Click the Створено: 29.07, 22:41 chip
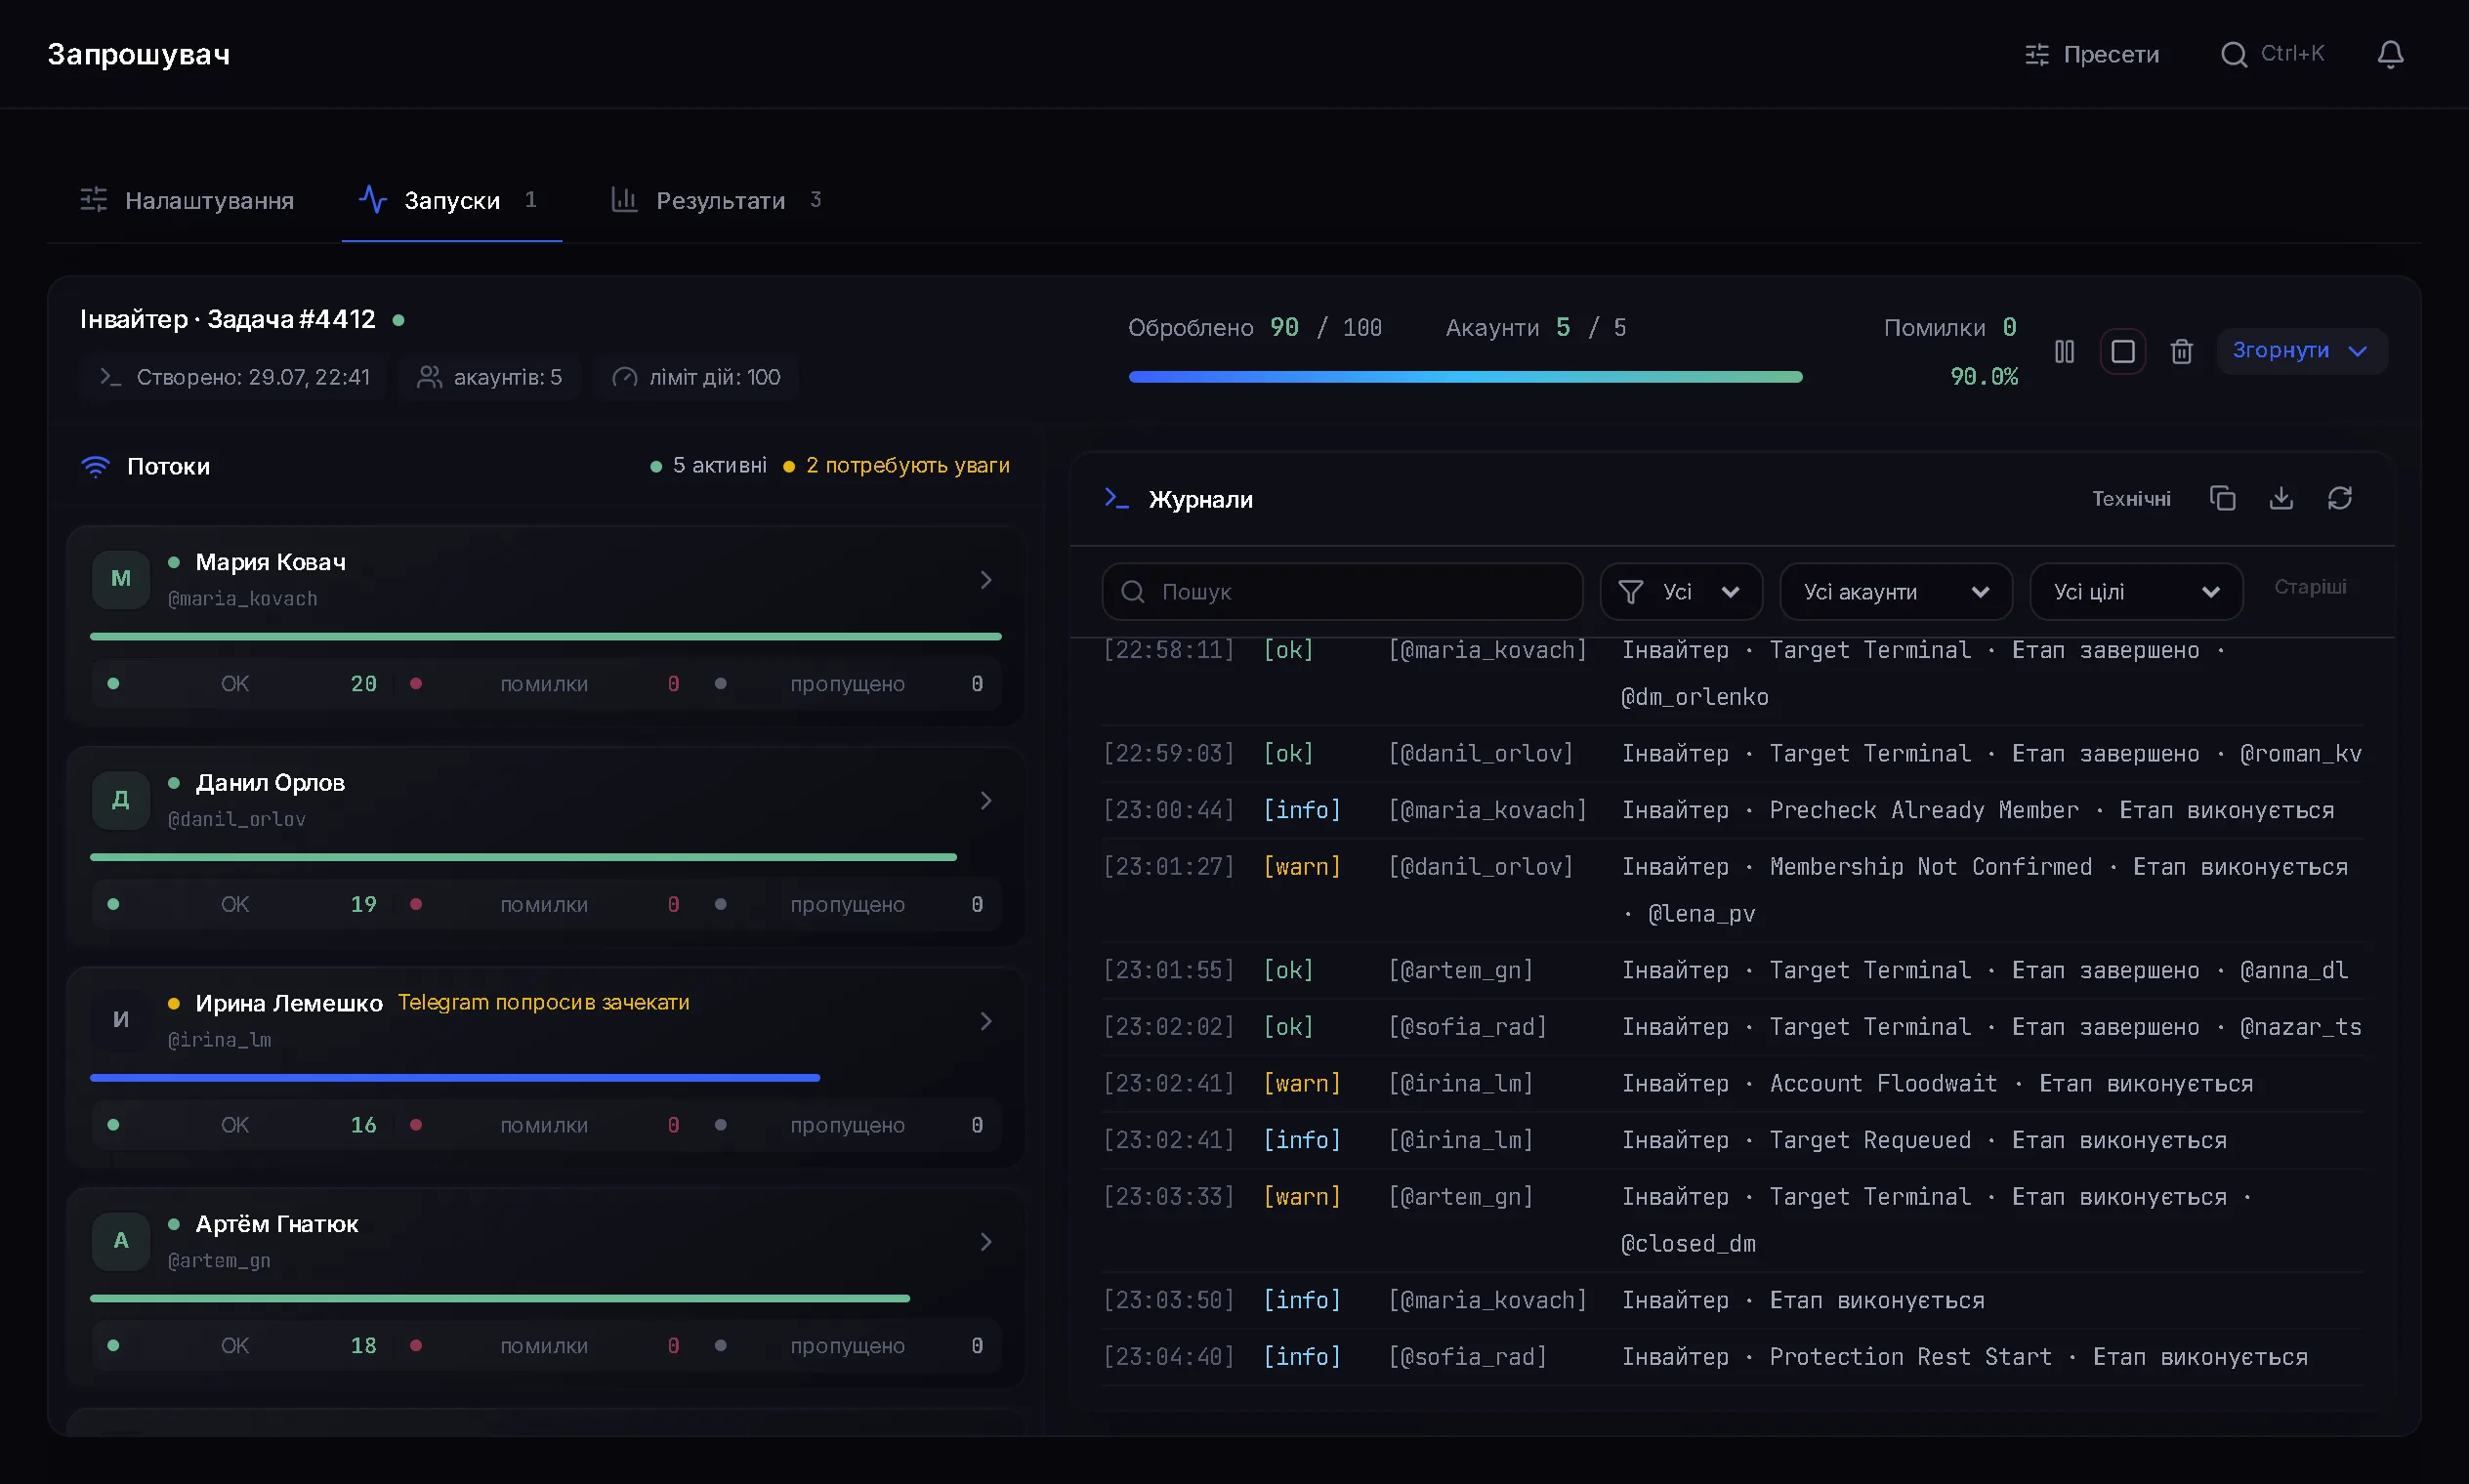This screenshot has height=1484, width=2469. click(x=233, y=377)
